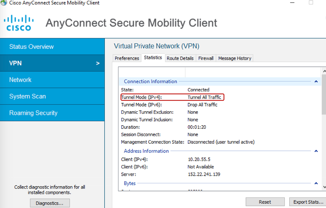Click 'Dynamic Tunnel Inclusion:' label
The image size is (326, 208).
(147, 119)
